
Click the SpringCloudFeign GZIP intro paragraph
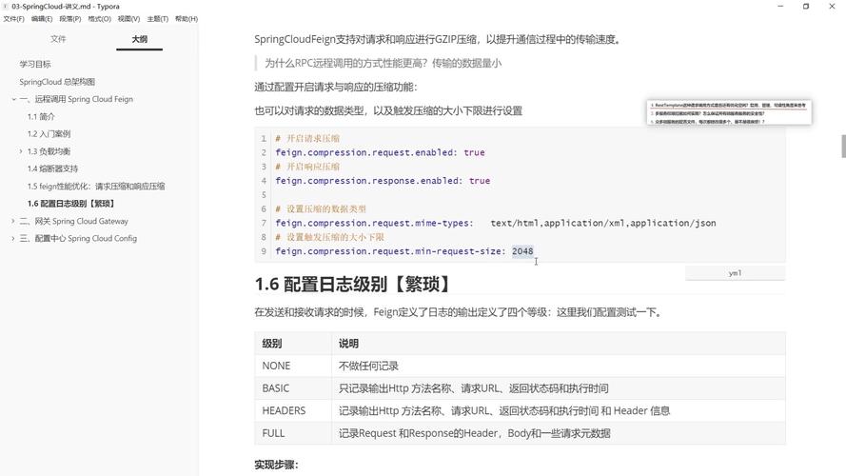point(438,39)
